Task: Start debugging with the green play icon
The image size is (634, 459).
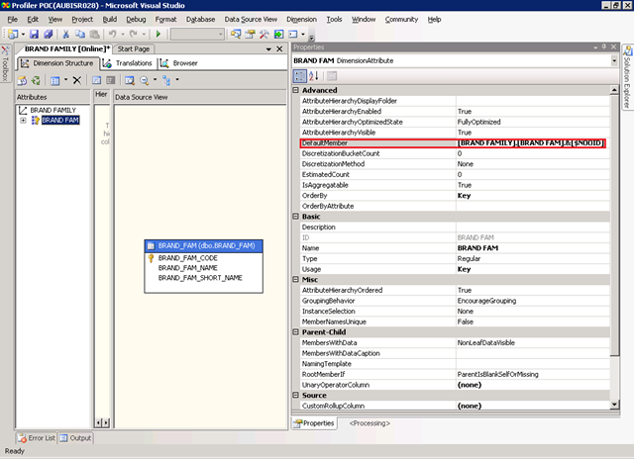Action: coord(158,35)
